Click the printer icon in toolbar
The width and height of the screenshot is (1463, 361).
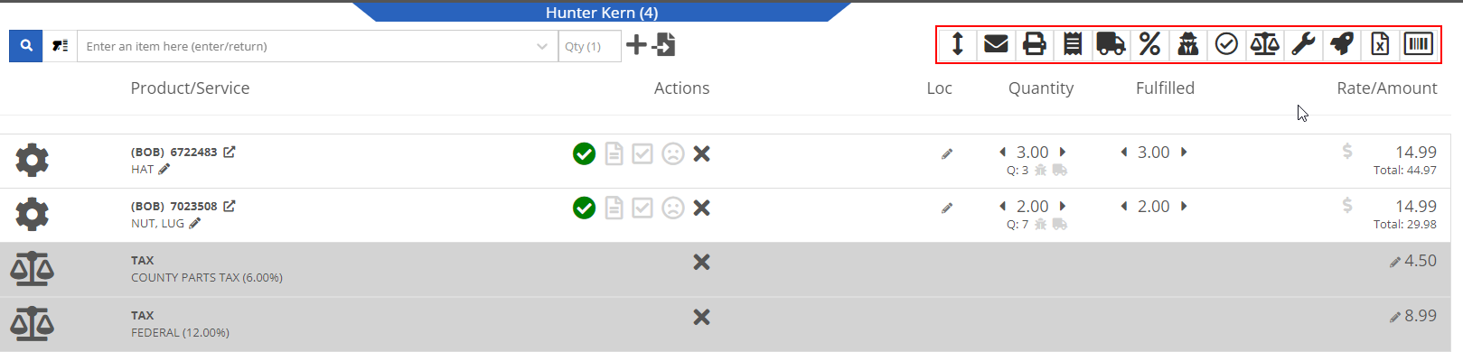1035,44
